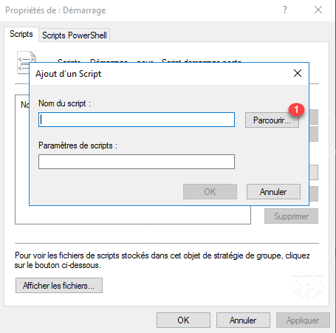Screen dimensions: 336x333
Task: Cancel the Ajout d'un Script dialog
Action: tap(273, 191)
